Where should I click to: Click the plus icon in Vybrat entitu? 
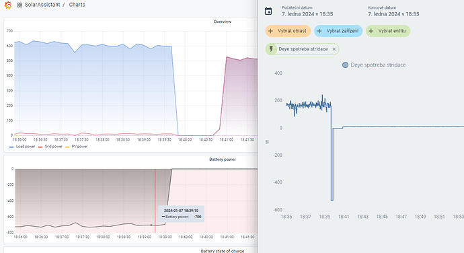(x=371, y=31)
